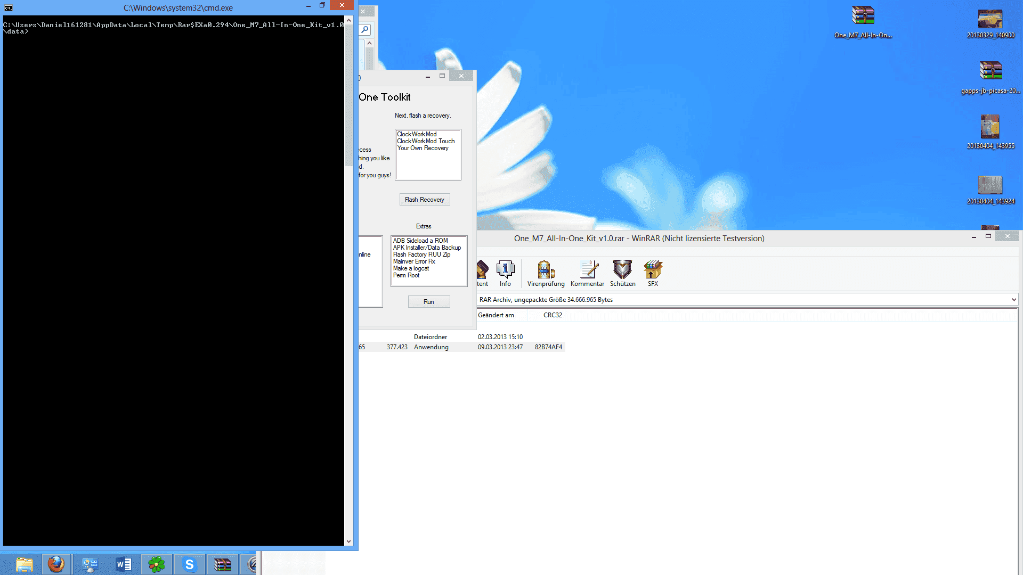This screenshot has height=575, width=1023.
Task: Switch to Skype in the taskbar
Action: click(x=190, y=564)
